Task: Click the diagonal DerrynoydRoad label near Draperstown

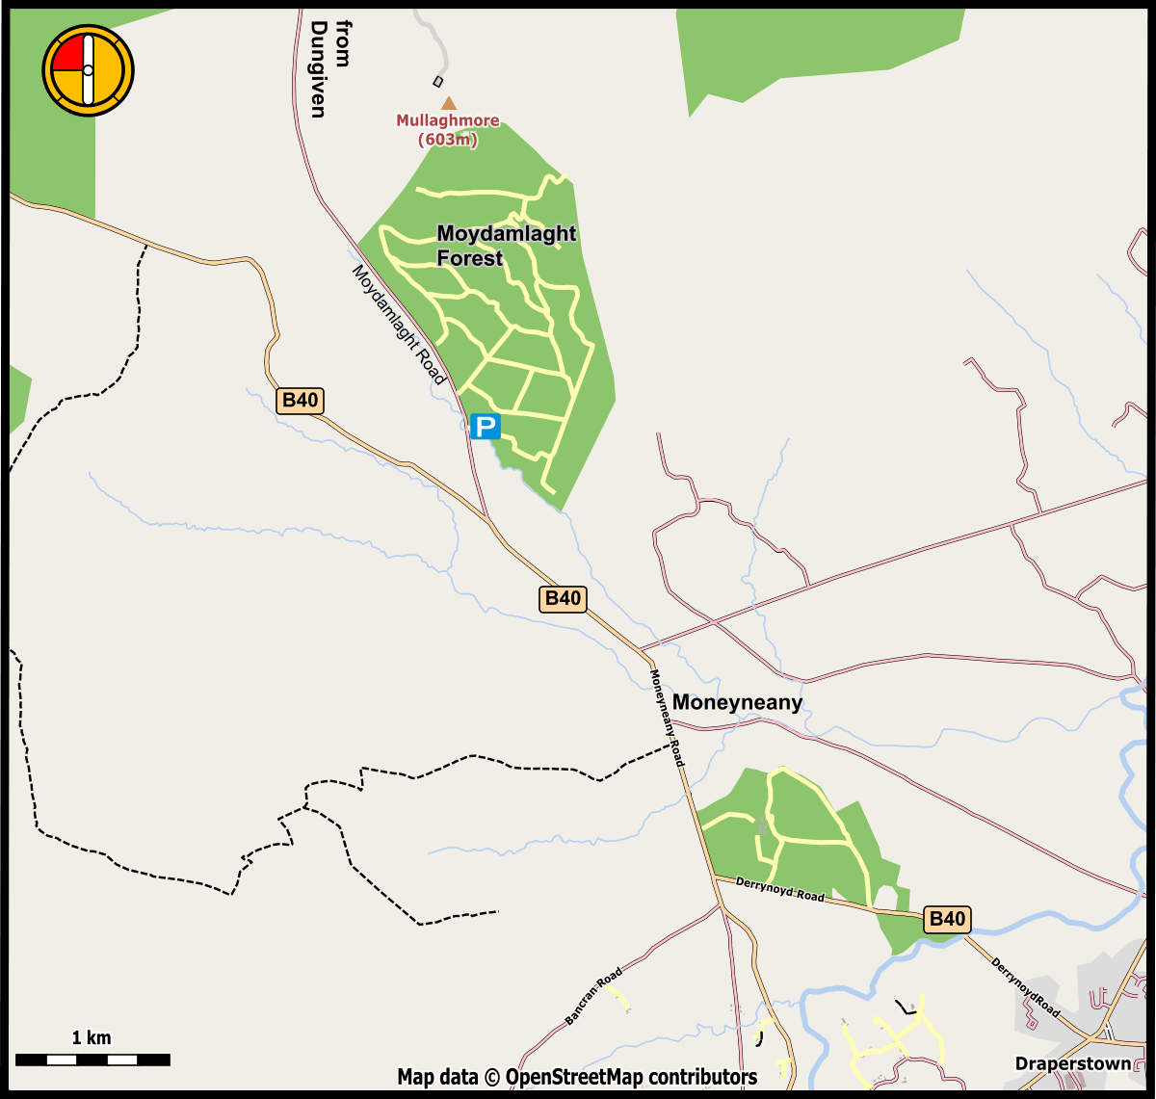Action: 1026,988
